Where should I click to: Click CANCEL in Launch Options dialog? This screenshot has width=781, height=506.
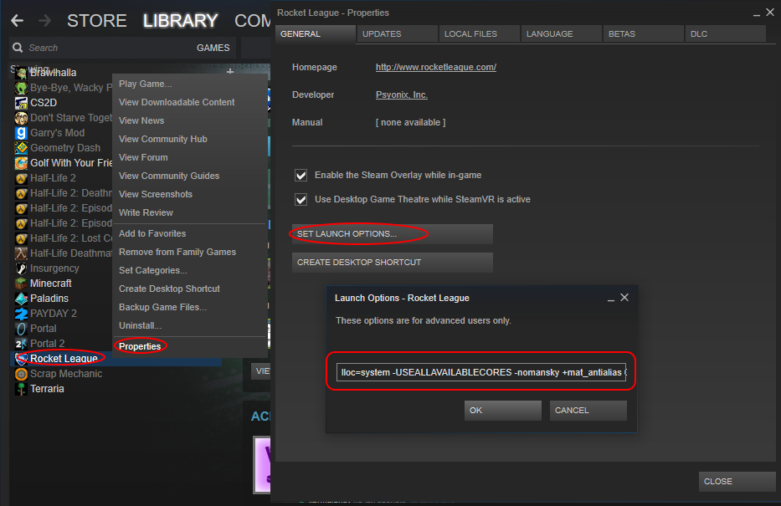[588, 411]
